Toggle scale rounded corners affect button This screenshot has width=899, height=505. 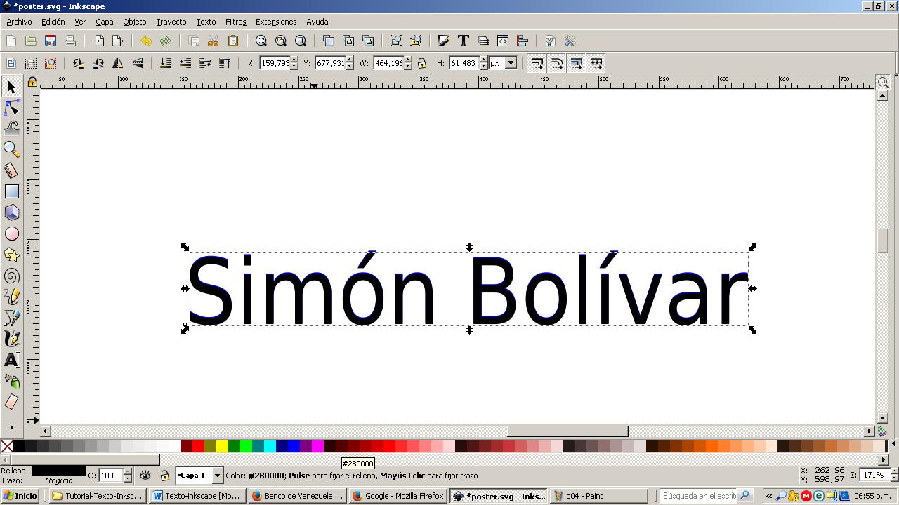coord(556,63)
